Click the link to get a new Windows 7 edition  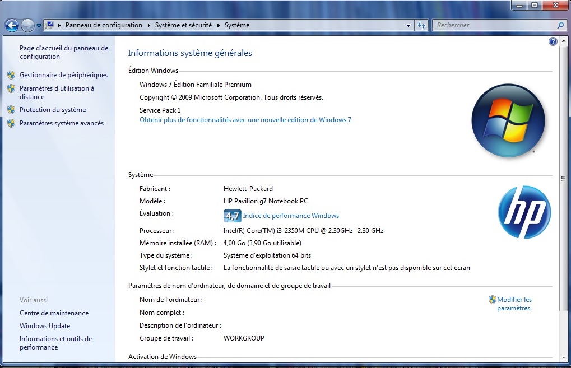click(245, 120)
